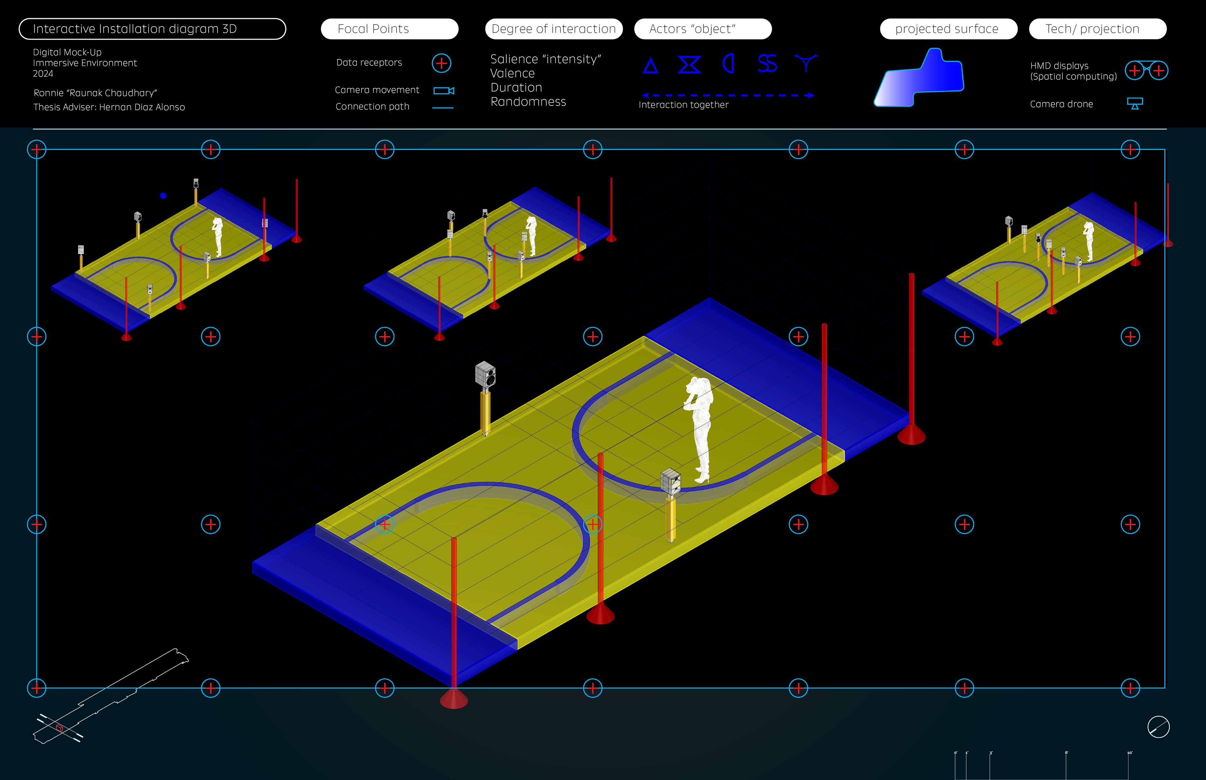
Task: Click the "Digital Mock-Up" text
Action: [x=68, y=52]
